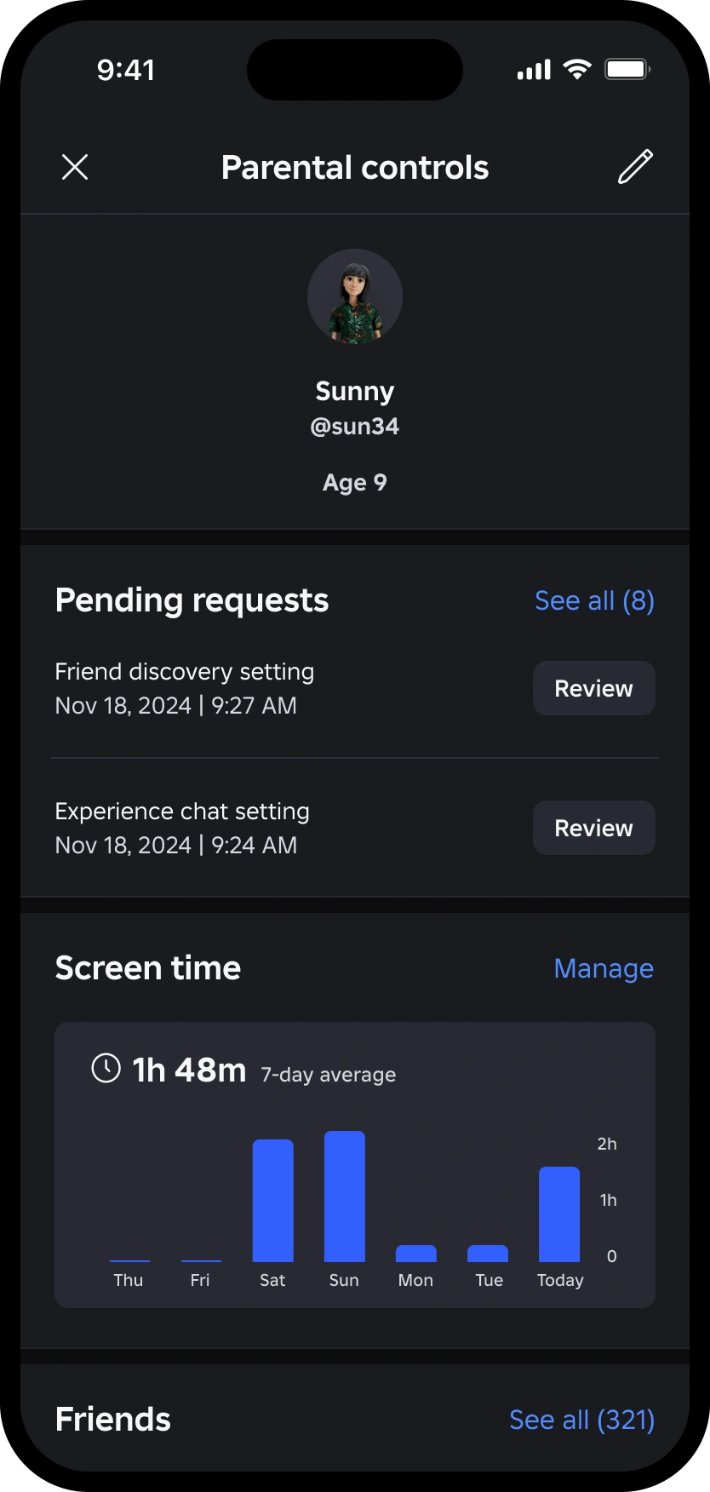Tap the clock icon beside 1h 48m
The height and width of the screenshot is (1492, 710).
point(106,1068)
